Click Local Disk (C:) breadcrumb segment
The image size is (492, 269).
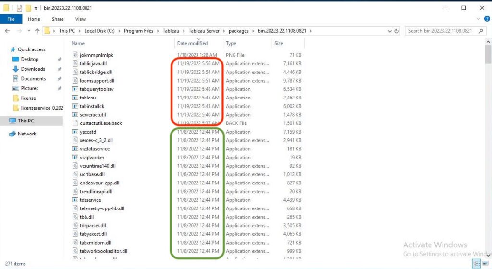[99, 31]
